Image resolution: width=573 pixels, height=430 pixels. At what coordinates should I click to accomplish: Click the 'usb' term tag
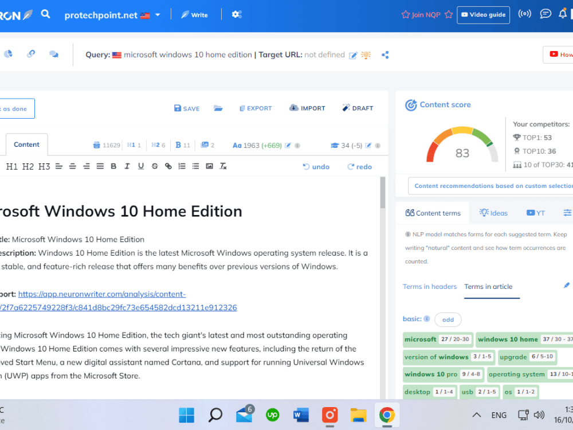tap(480, 392)
